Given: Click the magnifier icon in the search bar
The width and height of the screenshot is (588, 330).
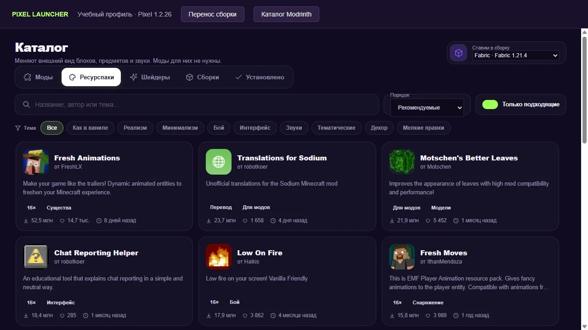Looking at the screenshot, I should [x=27, y=104].
